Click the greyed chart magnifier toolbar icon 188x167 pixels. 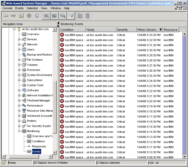[x=46, y=16]
